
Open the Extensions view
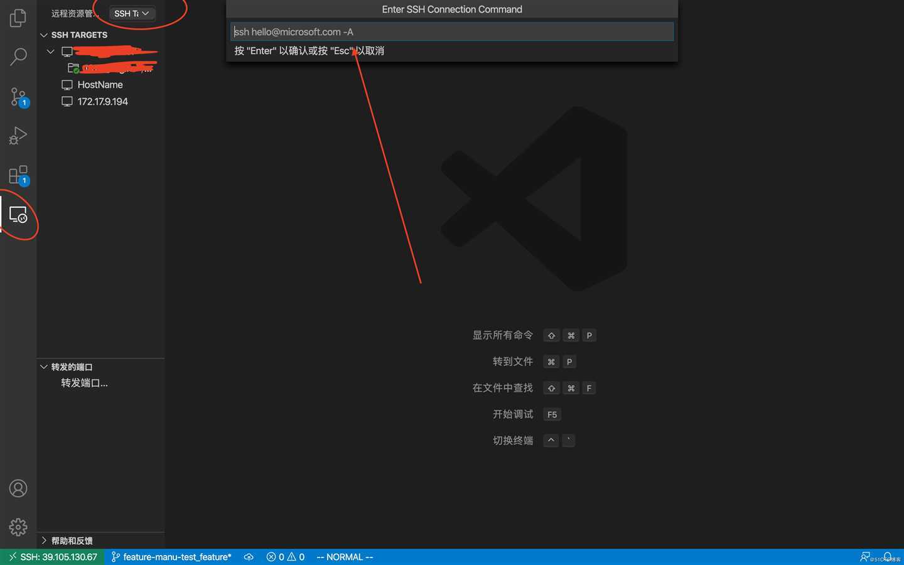[18, 175]
